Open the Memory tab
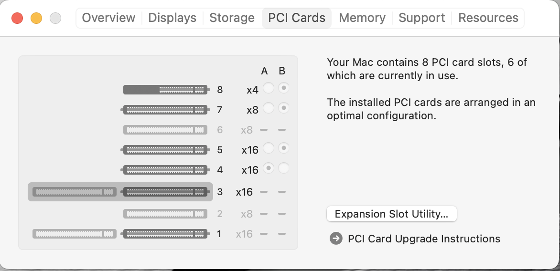This screenshot has height=271, width=560. tap(362, 18)
